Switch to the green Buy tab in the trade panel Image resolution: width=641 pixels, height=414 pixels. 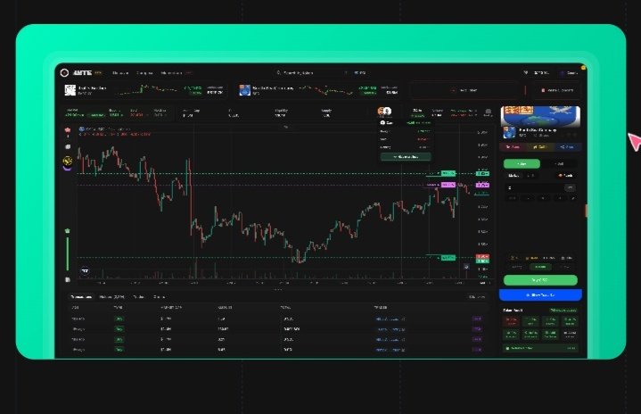click(x=522, y=163)
